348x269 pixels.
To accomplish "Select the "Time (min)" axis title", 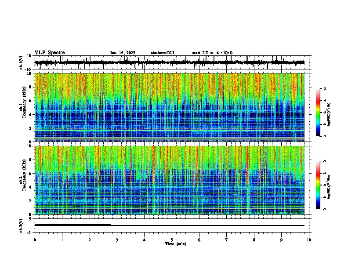I will pyautogui.click(x=176, y=244).
